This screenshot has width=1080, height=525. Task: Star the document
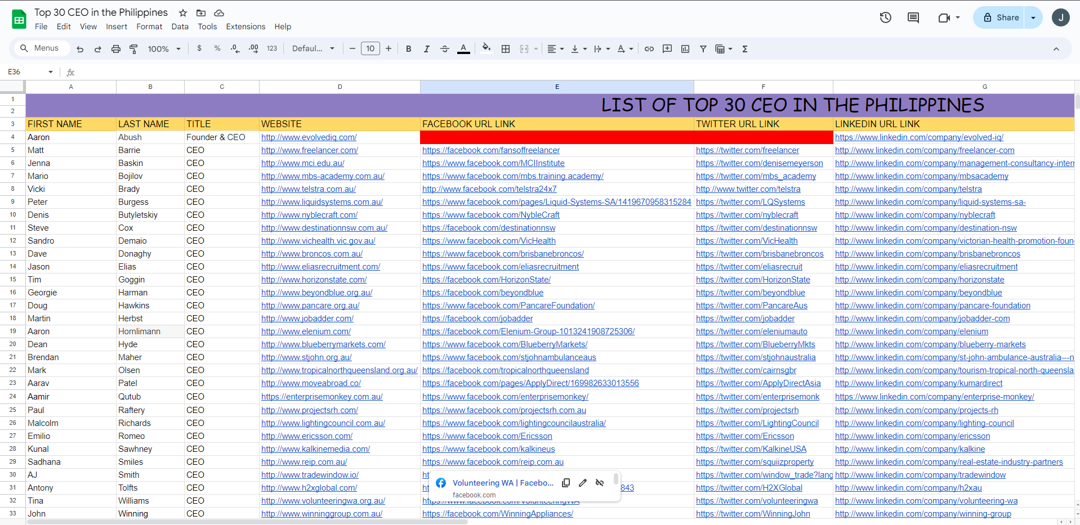pyautogui.click(x=183, y=13)
